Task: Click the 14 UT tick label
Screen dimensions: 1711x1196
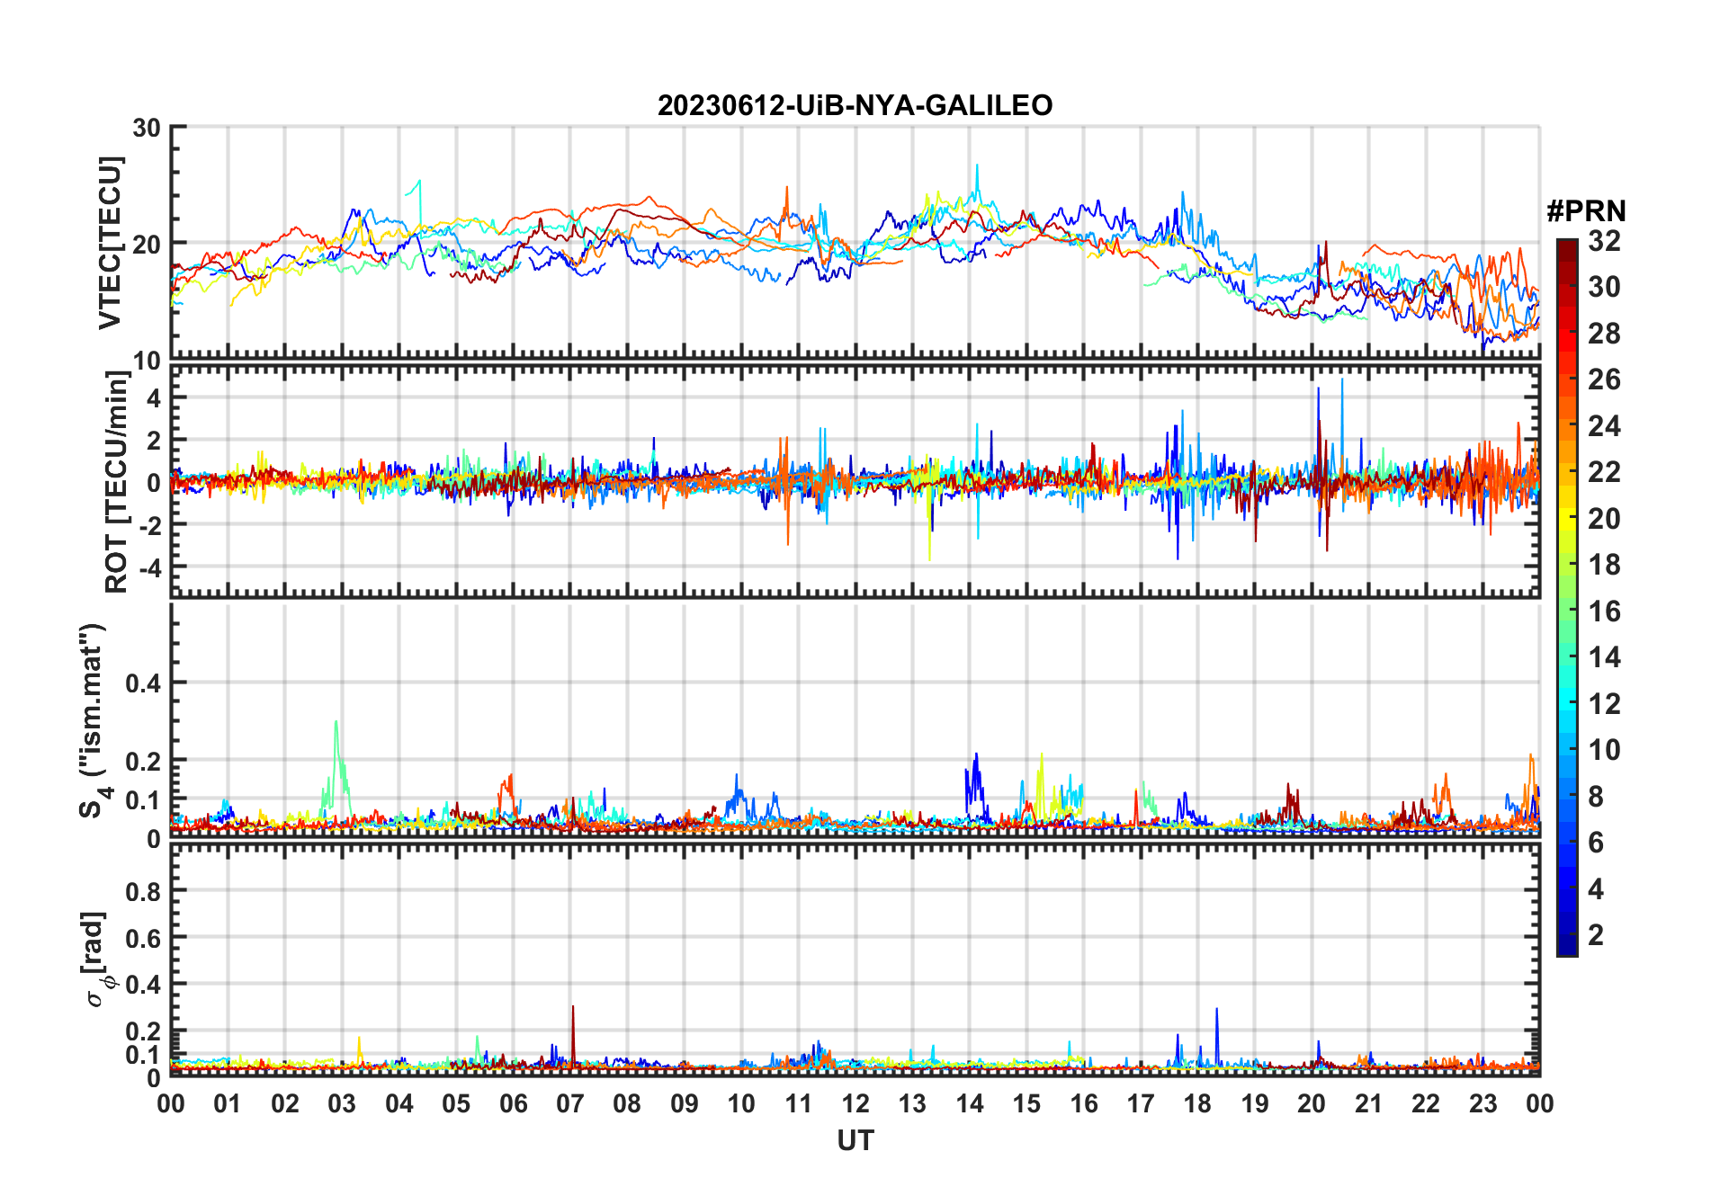Action: click(970, 1104)
